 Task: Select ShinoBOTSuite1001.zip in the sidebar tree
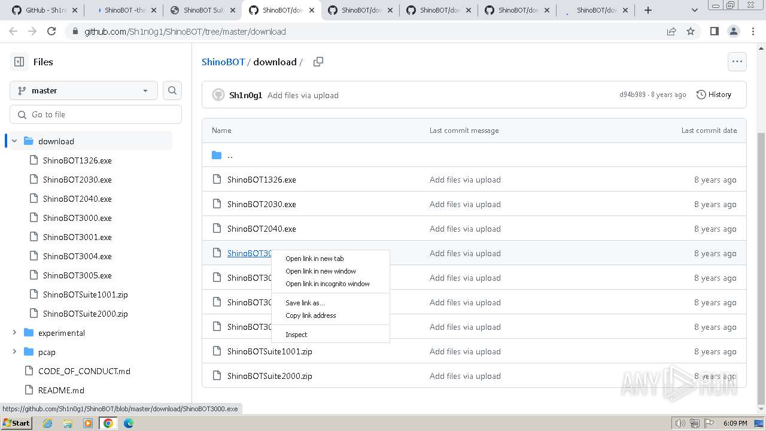pyautogui.click(x=86, y=295)
